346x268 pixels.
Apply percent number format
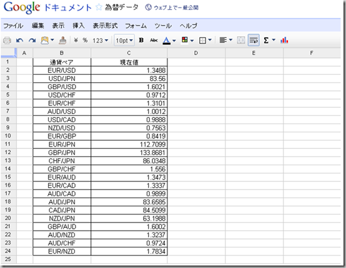pyautogui.click(x=85, y=41)
